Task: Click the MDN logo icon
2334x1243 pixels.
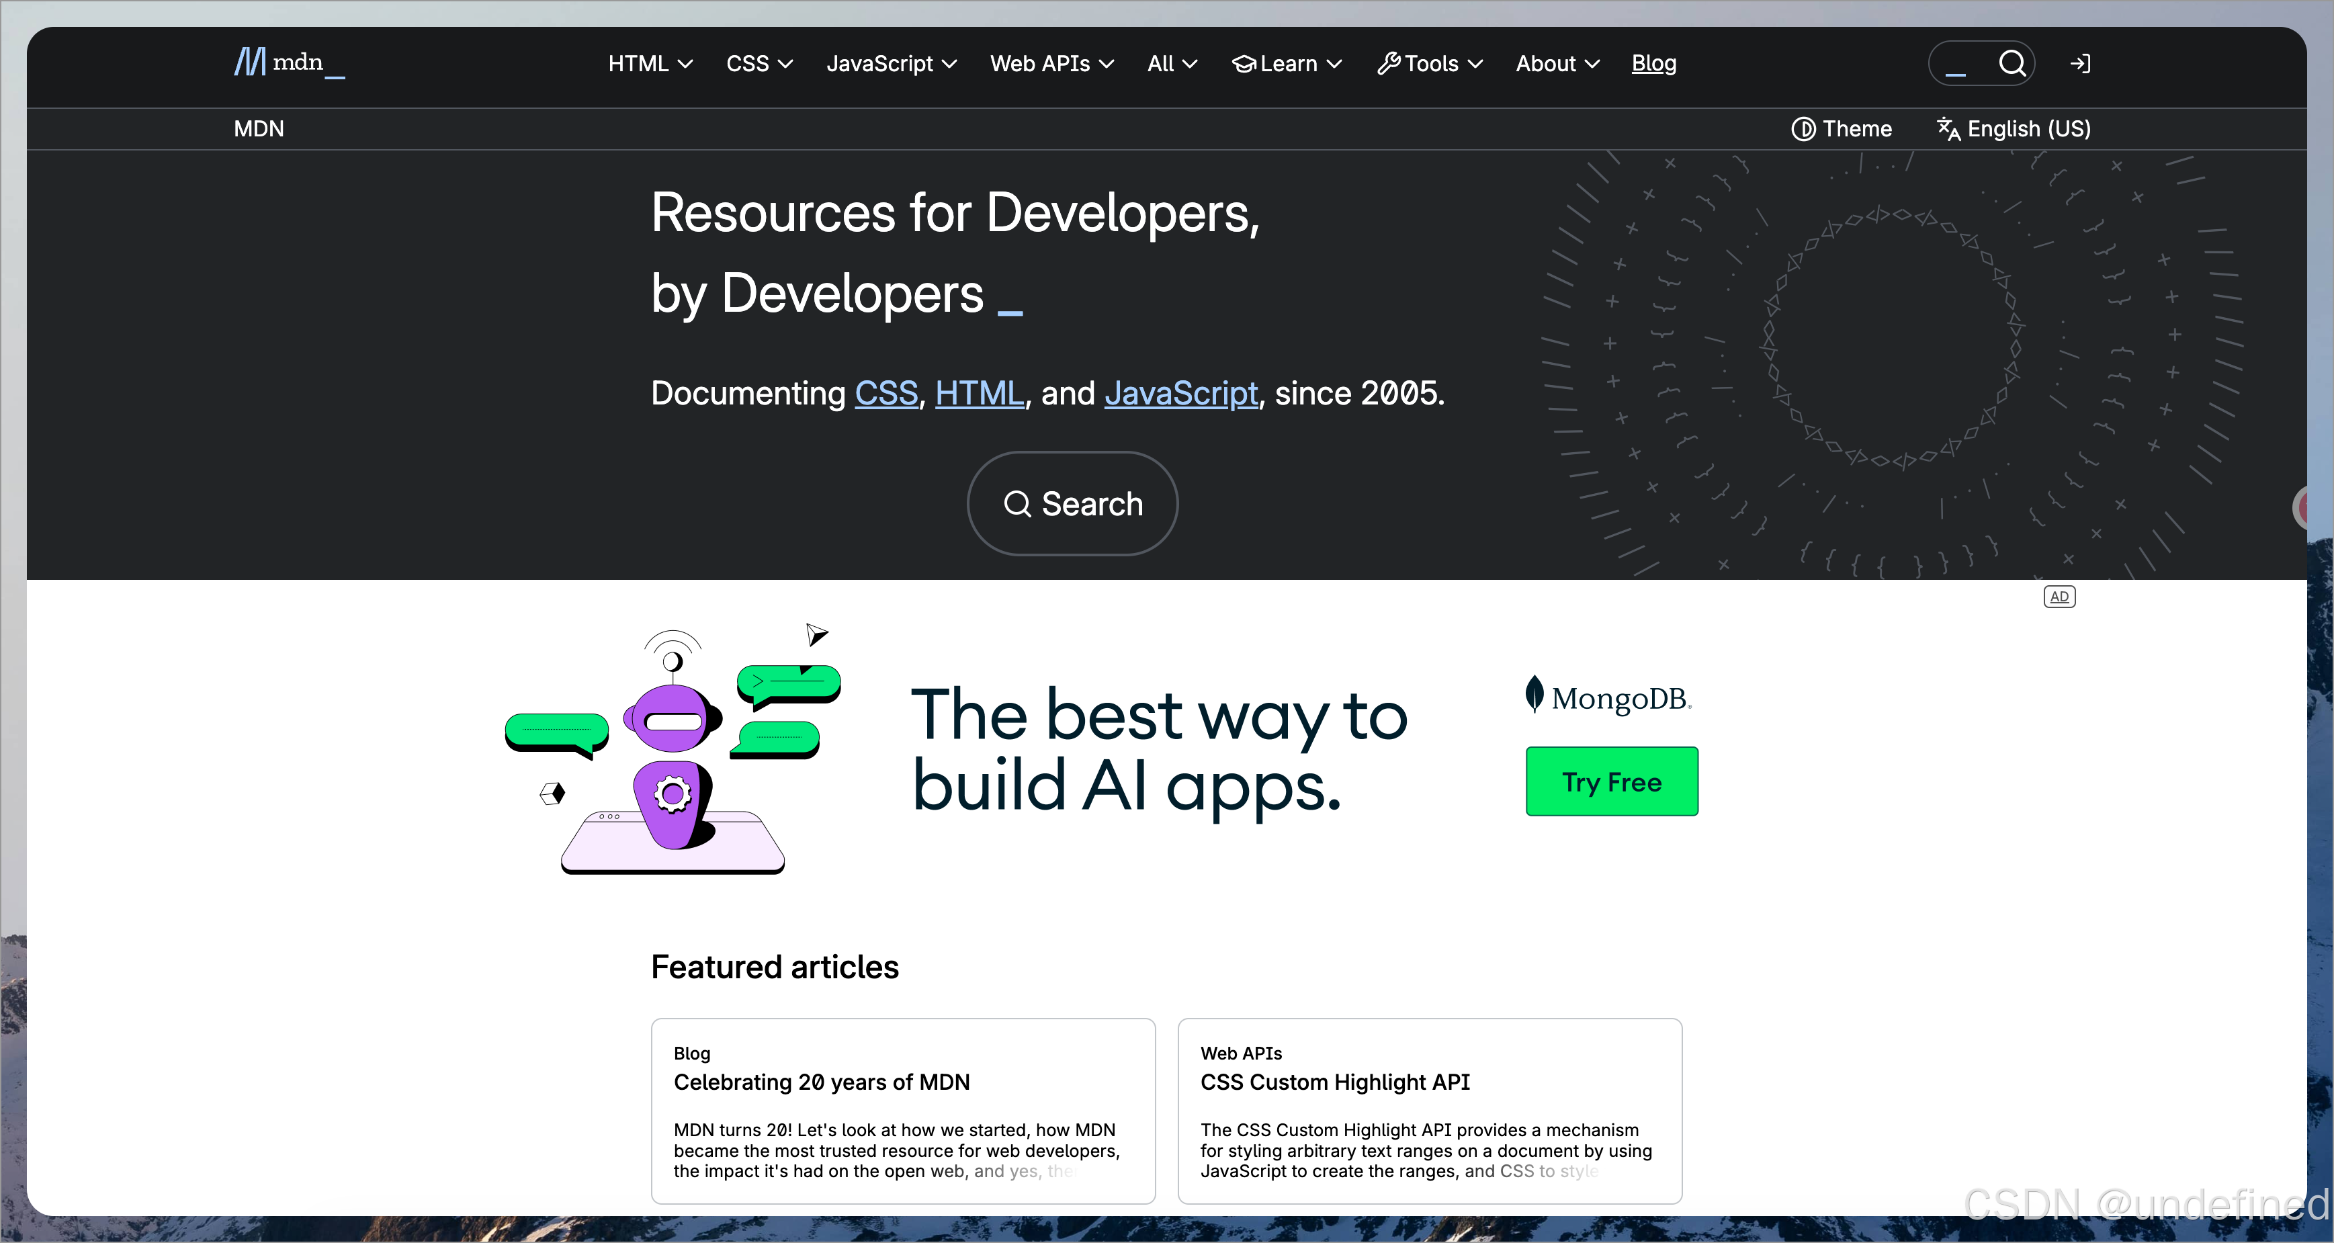Action: click(x=250, y=62)
